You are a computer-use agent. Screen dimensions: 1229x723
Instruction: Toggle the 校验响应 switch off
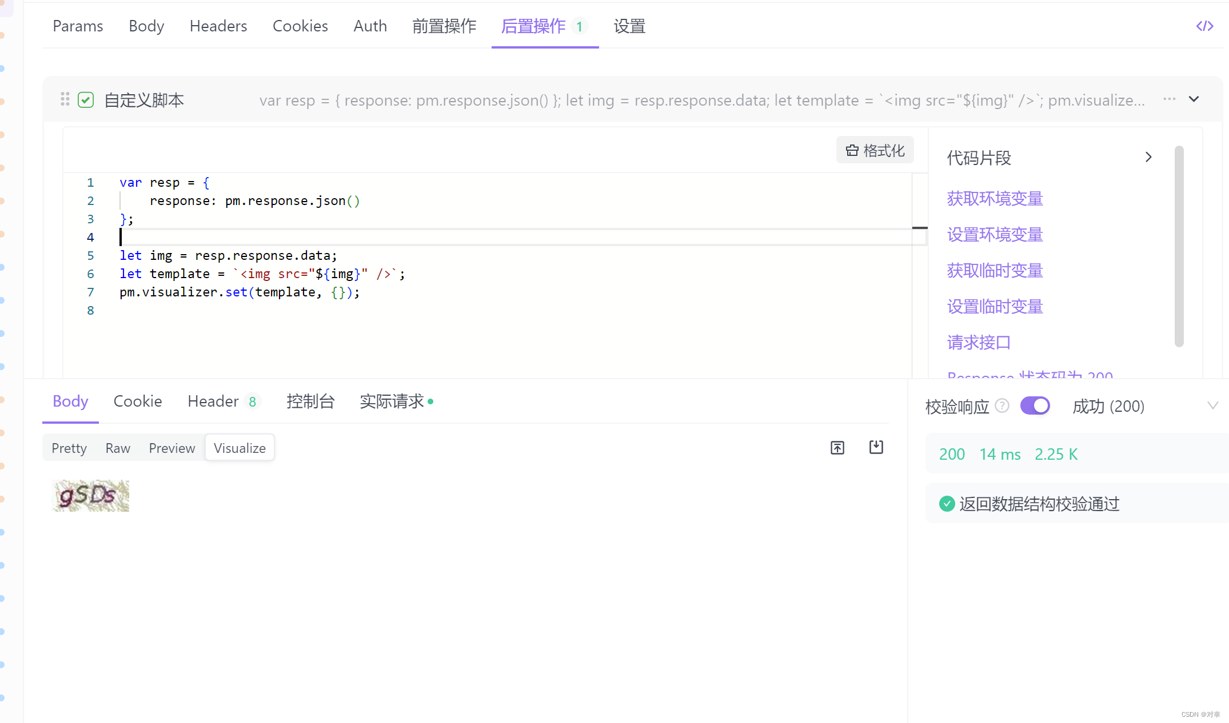[1035, 406]
